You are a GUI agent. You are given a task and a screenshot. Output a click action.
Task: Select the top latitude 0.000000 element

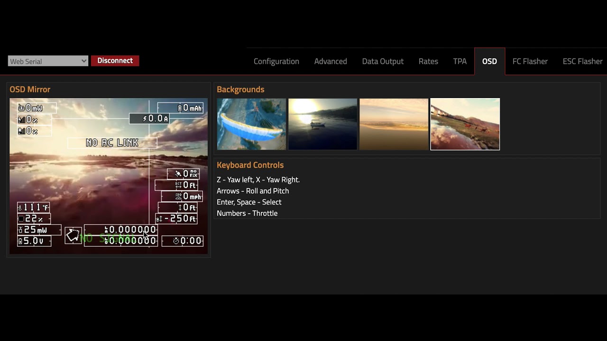point(121,230)
